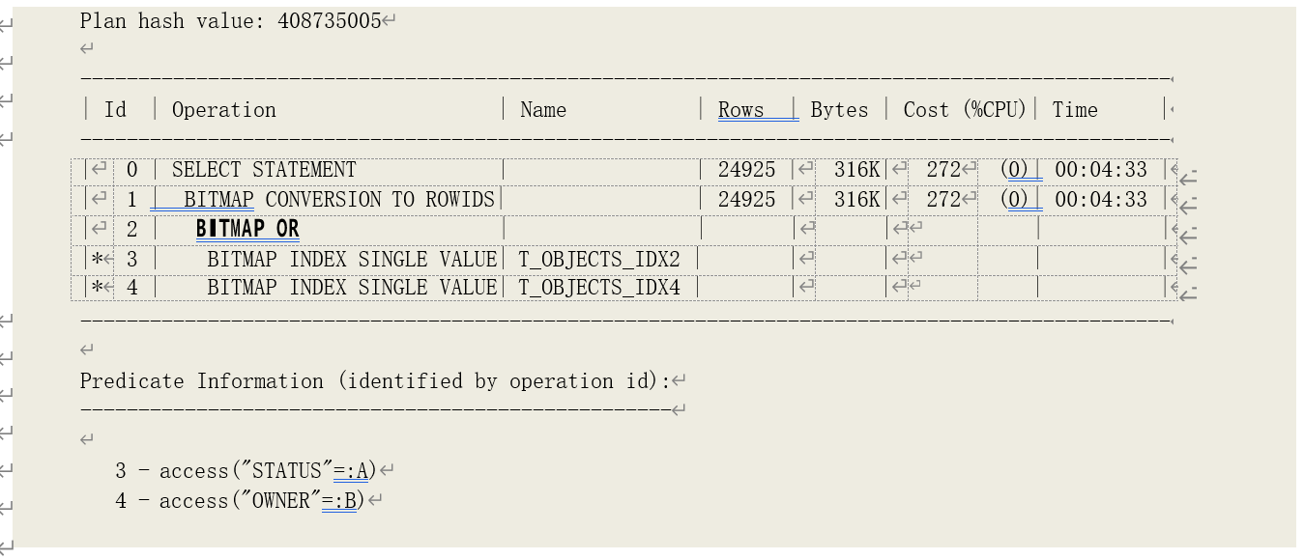Click the Plan hash value 408735005 text
This screenshot has height=559, width=1304.
pos(230,20)
